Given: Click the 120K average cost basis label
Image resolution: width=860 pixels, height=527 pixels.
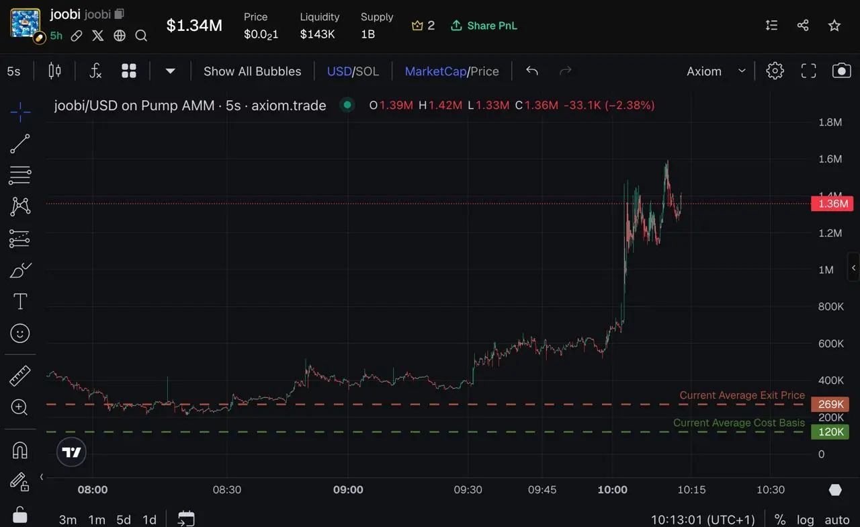Looking at the screenshot, I should coord(830,432).
